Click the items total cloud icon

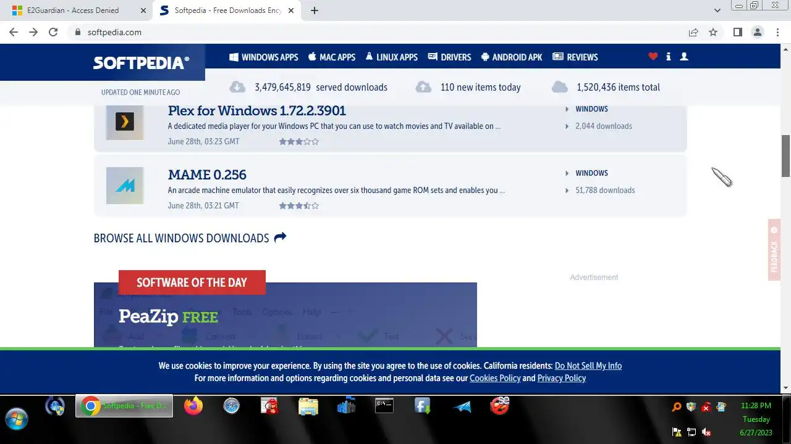coord(559,87)
